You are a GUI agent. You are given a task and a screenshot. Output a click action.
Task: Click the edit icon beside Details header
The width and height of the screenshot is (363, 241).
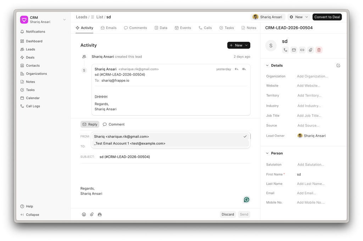[338, 66]
